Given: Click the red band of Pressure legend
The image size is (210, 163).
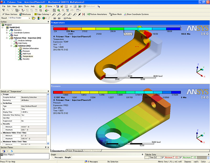Looking at the screenshot, I should (58, 92).
